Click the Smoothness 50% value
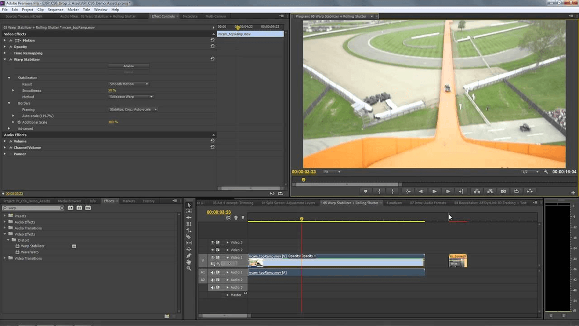The image size is (579, 326). coord(112,90)
